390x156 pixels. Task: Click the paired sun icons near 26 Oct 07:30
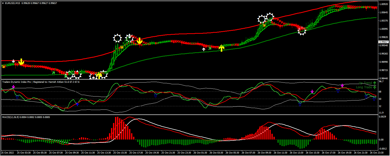click(x=266, y=17)
